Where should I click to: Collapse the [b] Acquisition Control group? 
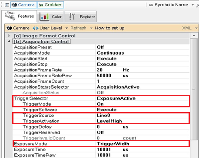(9, 42)
